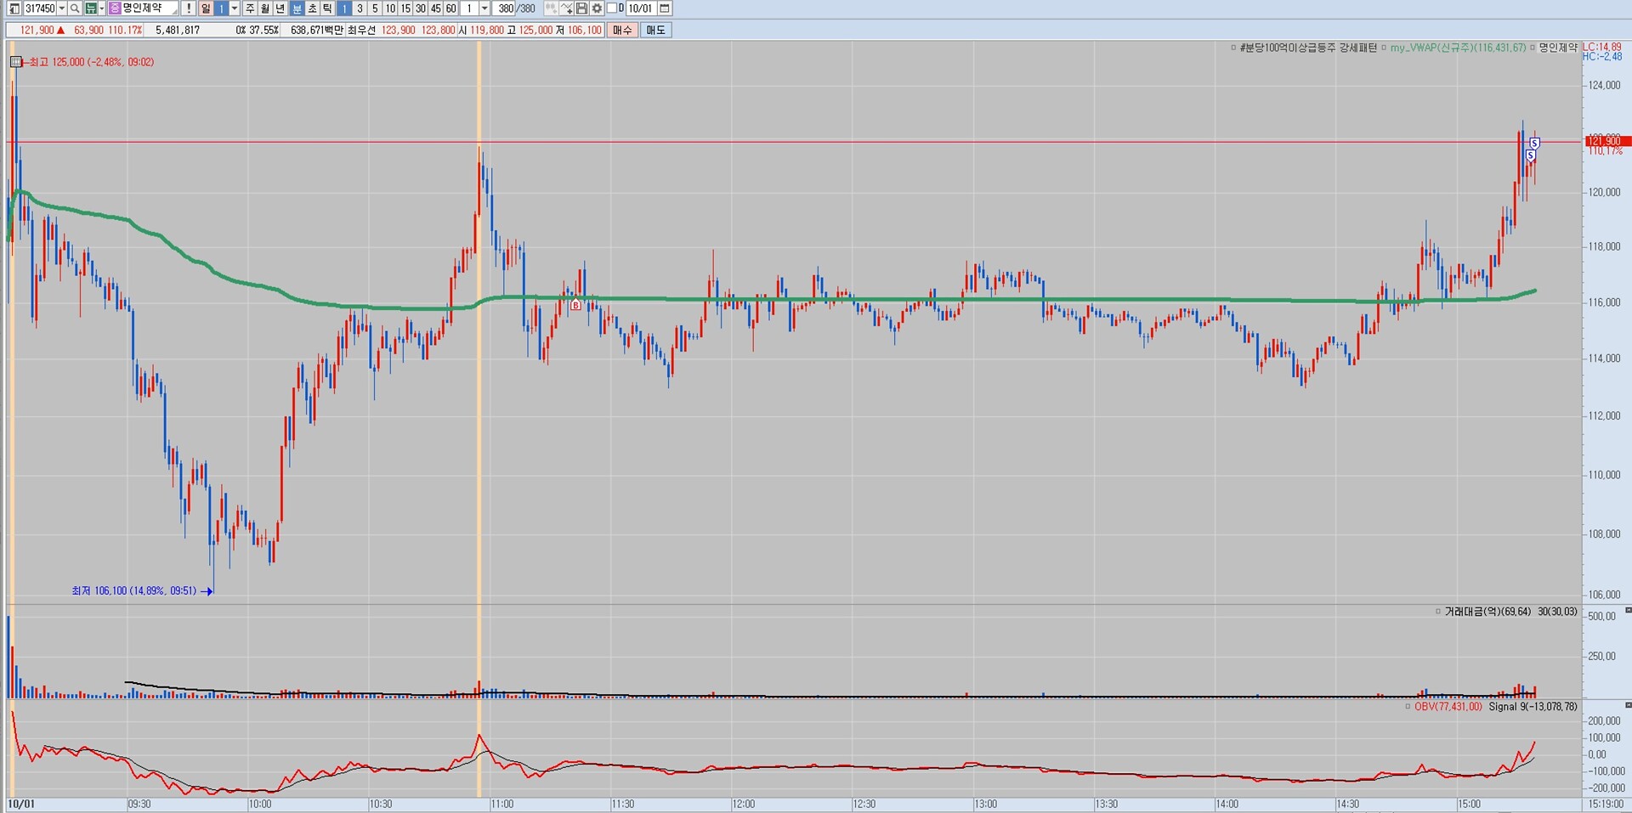Screen dimensions: 1632x813
Task: Open chart settings with the gear icon
Action: pos(597,8)
